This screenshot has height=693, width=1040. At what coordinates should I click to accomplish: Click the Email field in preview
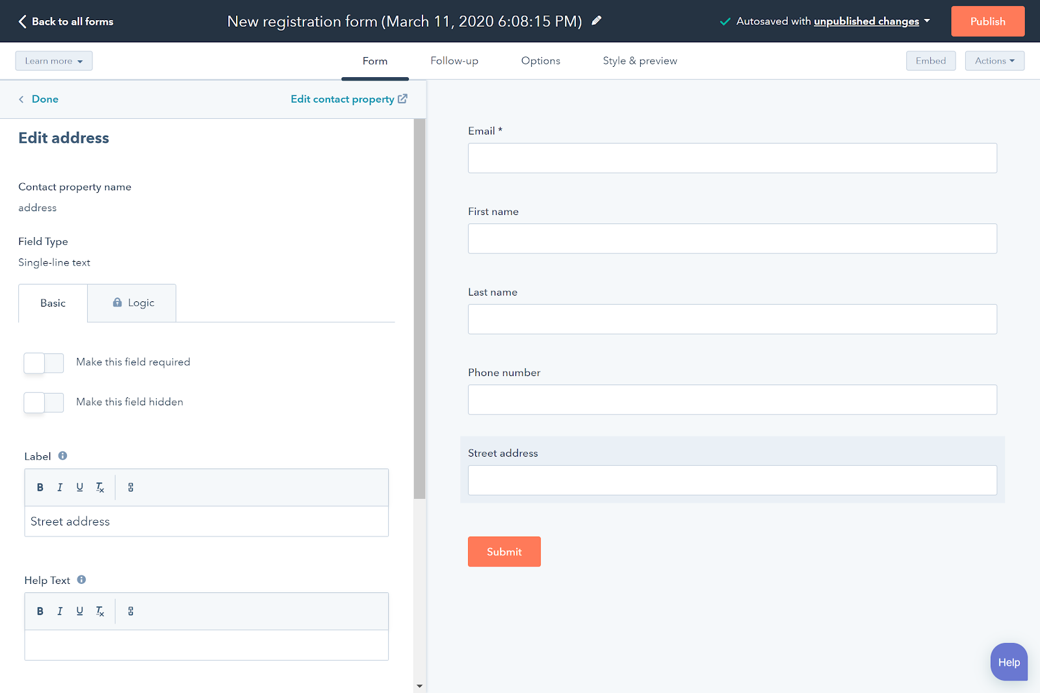[x=733, y=158]
